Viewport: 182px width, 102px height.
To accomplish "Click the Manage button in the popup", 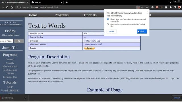I will point(111,31).
